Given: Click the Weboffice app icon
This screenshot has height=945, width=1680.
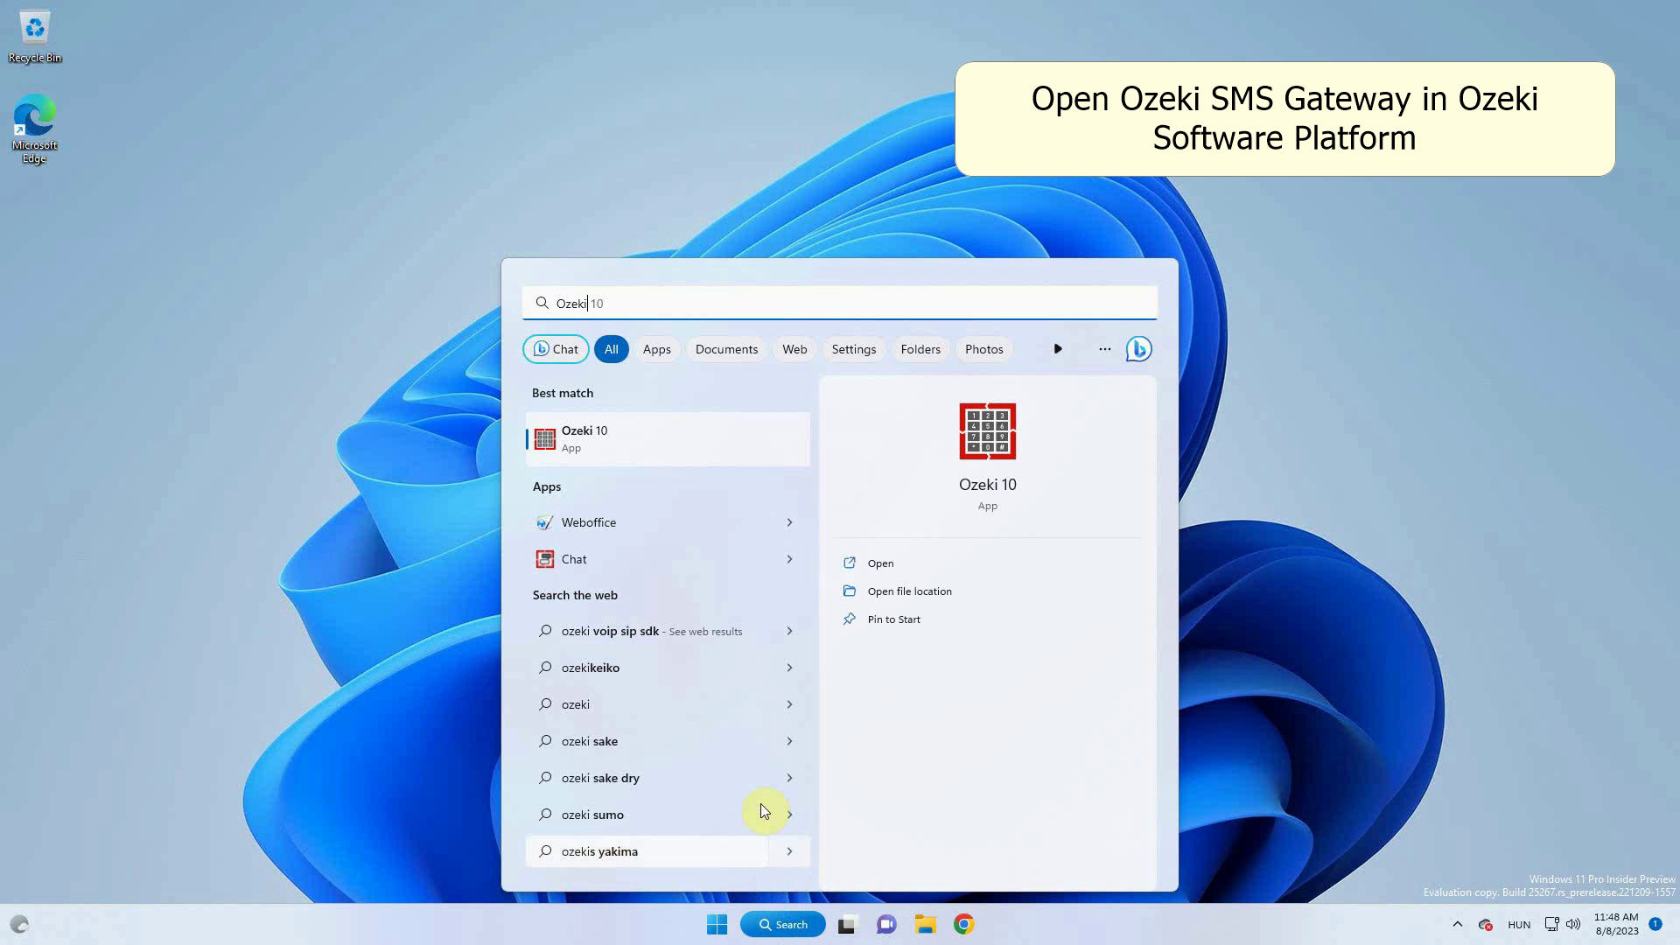Looking at the screenshot, I should pyautogui.click(x=544, y=522).
